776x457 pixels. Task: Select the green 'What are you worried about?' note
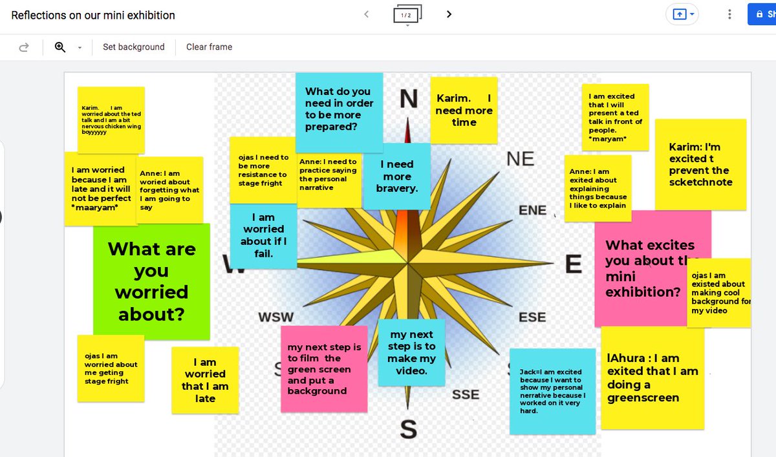coord(151,281)
